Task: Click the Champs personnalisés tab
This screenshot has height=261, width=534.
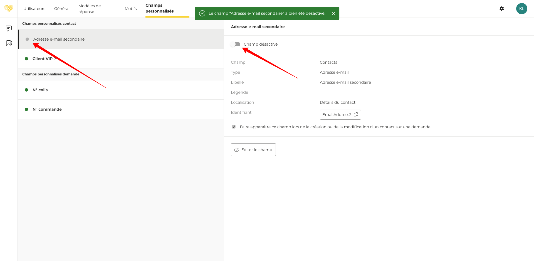Action: (x=159, y=8)
